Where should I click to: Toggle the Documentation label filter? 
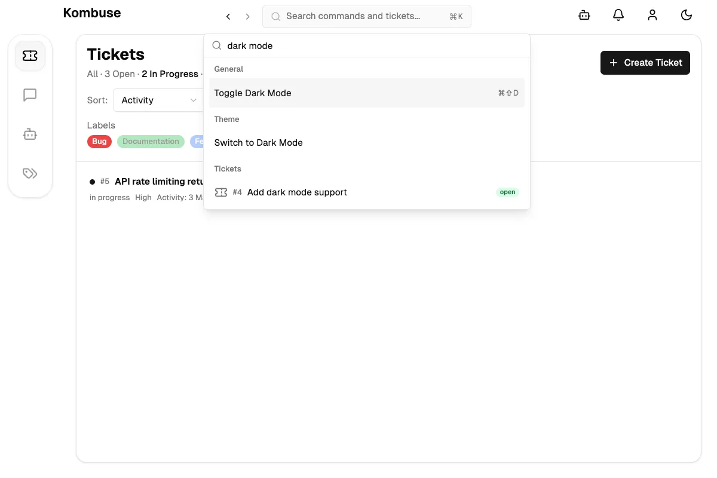(151, 141)
